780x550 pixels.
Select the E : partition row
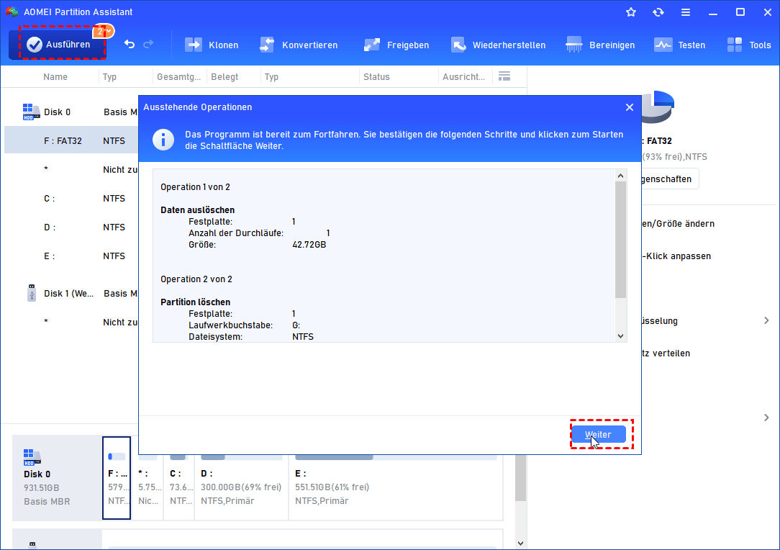tap(71, 256)
